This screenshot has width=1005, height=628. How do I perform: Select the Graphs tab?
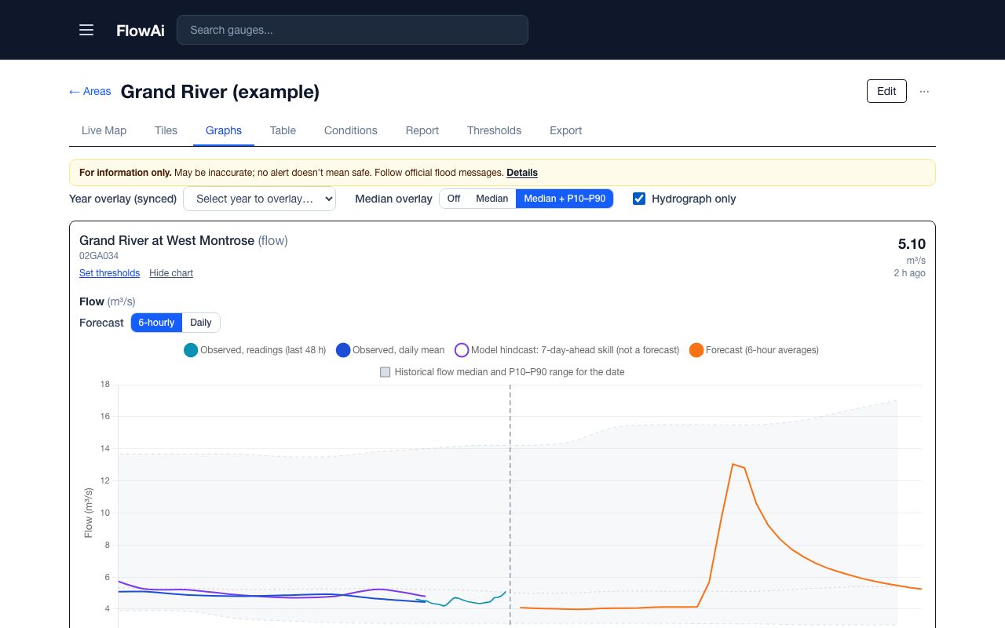tap(224, 130)
